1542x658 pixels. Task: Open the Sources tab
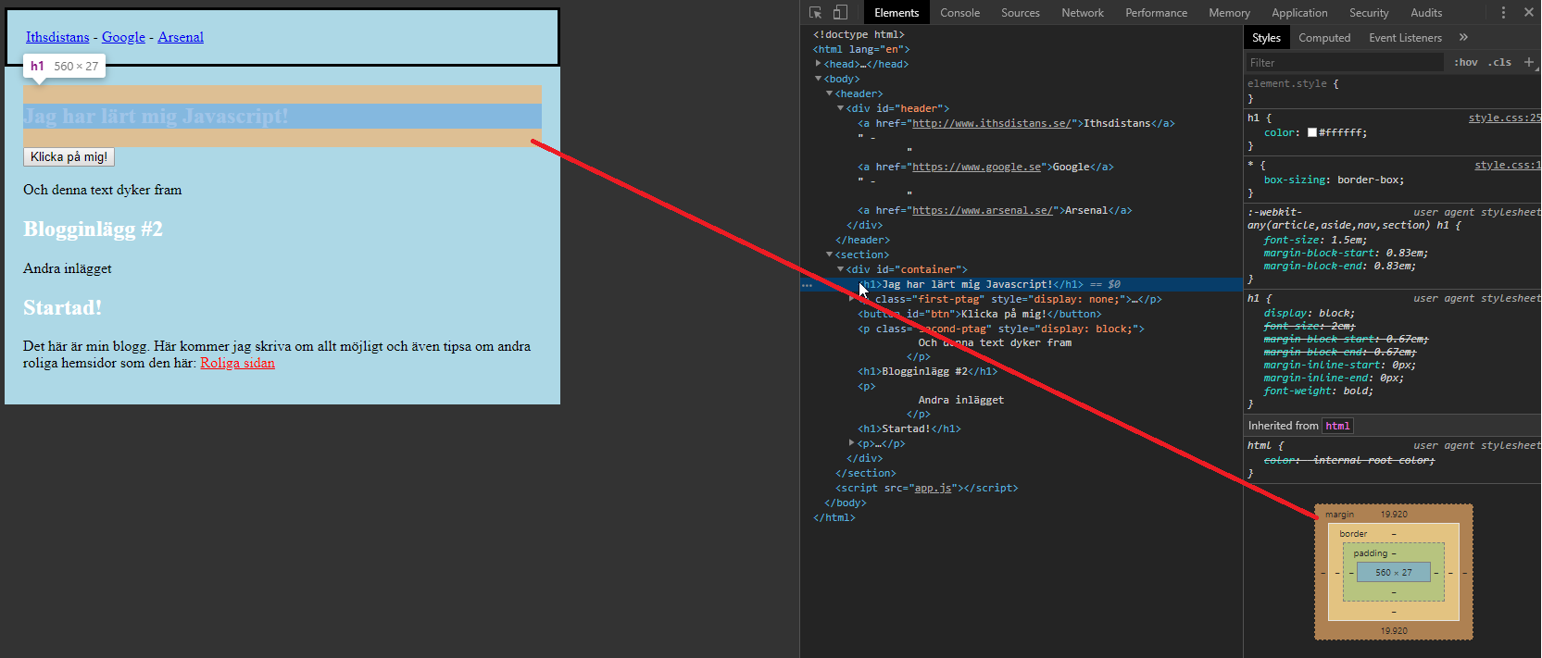[x=1020, y=12]
